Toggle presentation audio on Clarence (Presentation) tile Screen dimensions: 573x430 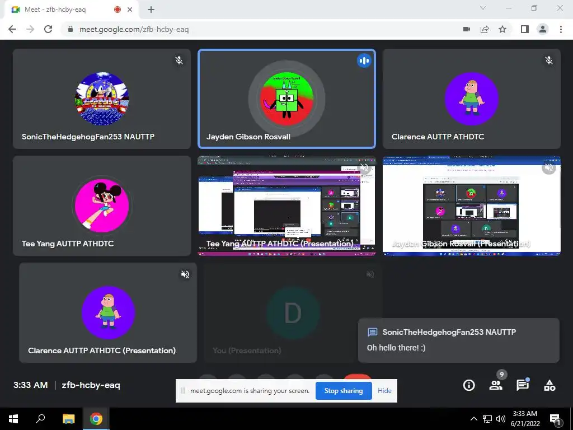click(x=185, y=274)
